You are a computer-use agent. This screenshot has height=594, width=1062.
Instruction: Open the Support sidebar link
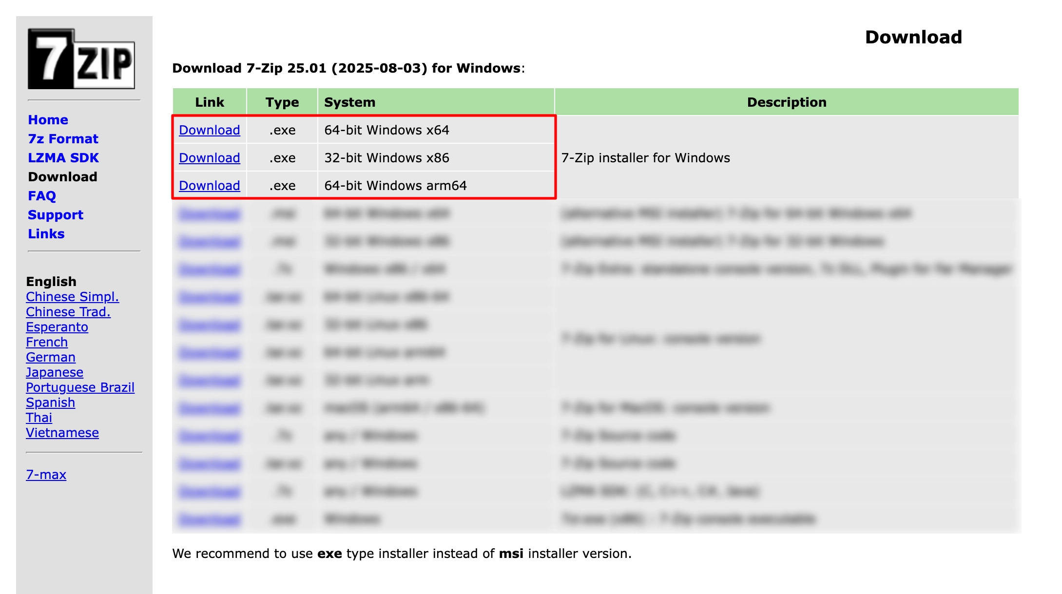click(56, 215)
